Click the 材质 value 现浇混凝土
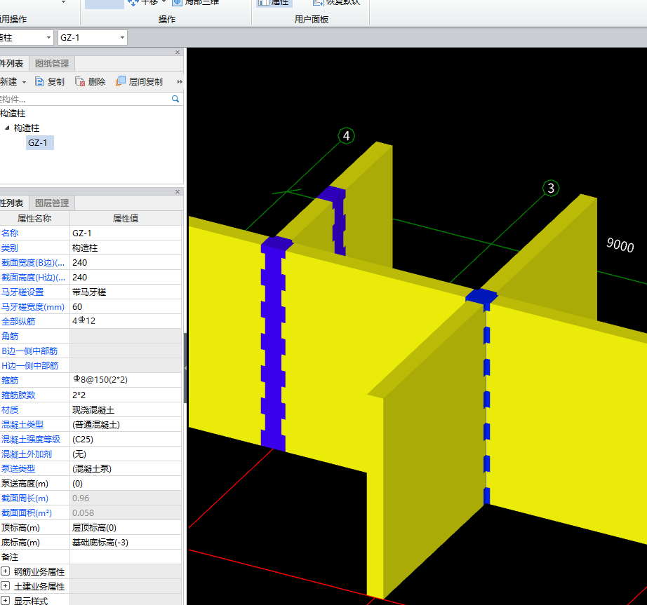This screenshot has height=605, width=647. 126,409
